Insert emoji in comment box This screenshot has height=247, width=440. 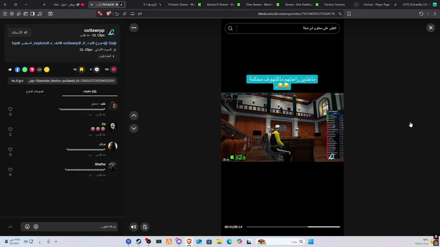coord(27,227)
